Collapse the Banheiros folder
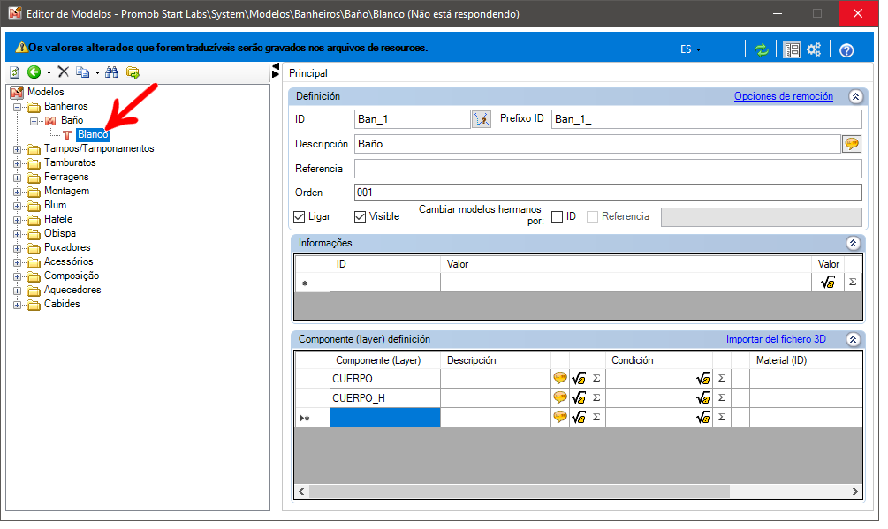The width and height of the screenshot is (888, 529). click(18, 107)
